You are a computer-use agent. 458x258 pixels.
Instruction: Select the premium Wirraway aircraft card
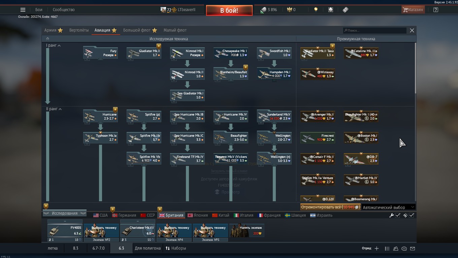pos(318,74)
